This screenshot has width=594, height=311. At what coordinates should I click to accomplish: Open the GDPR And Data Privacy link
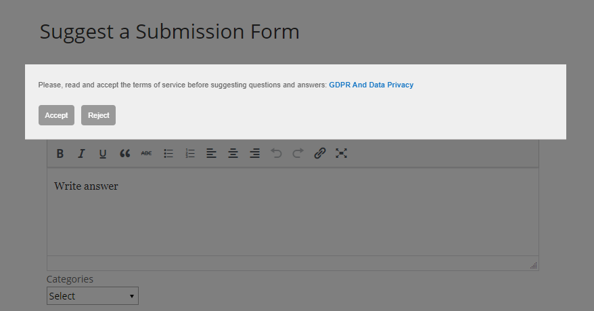click(371, 85)
